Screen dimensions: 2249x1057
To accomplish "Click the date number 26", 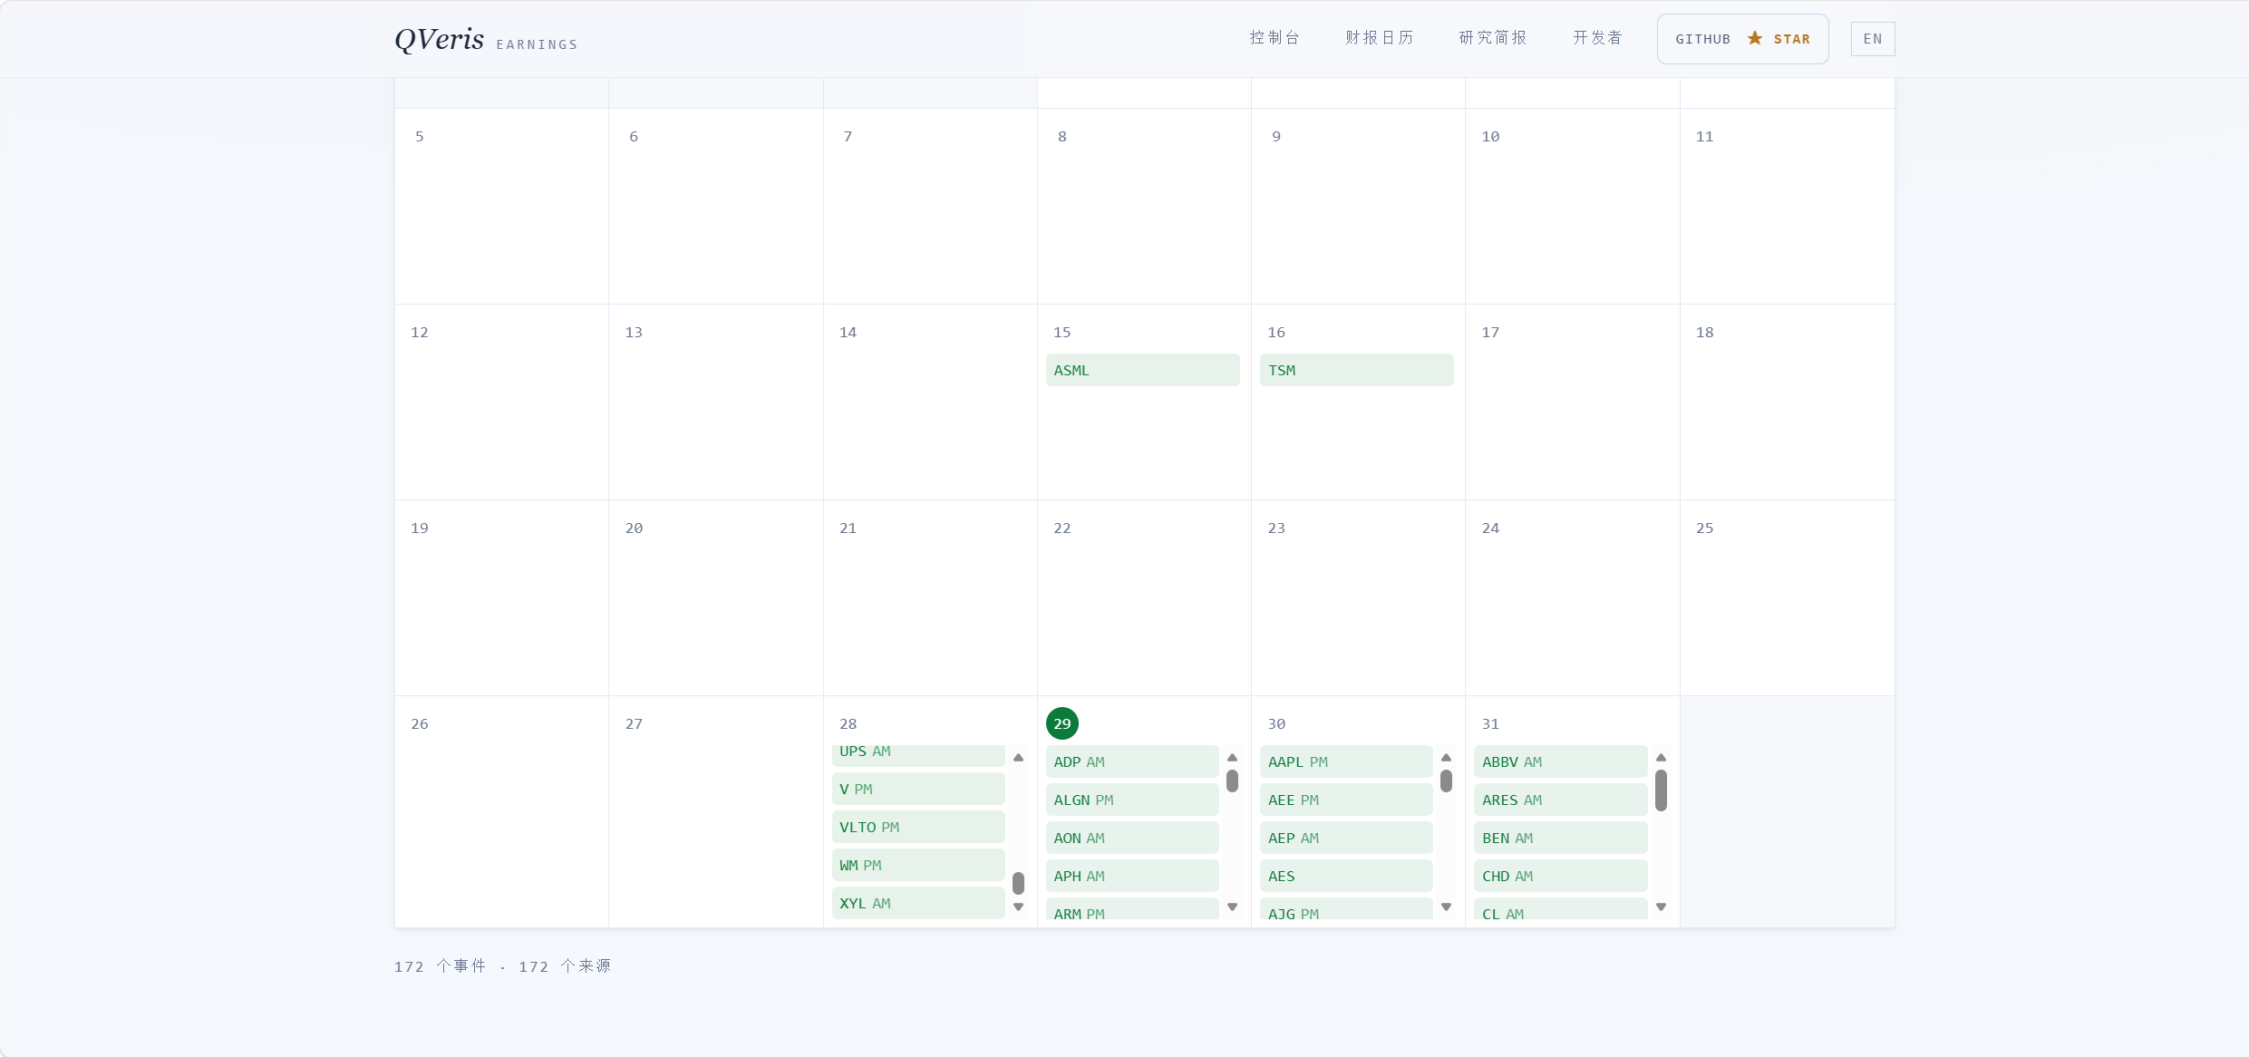I will click(x=420, y=724).
